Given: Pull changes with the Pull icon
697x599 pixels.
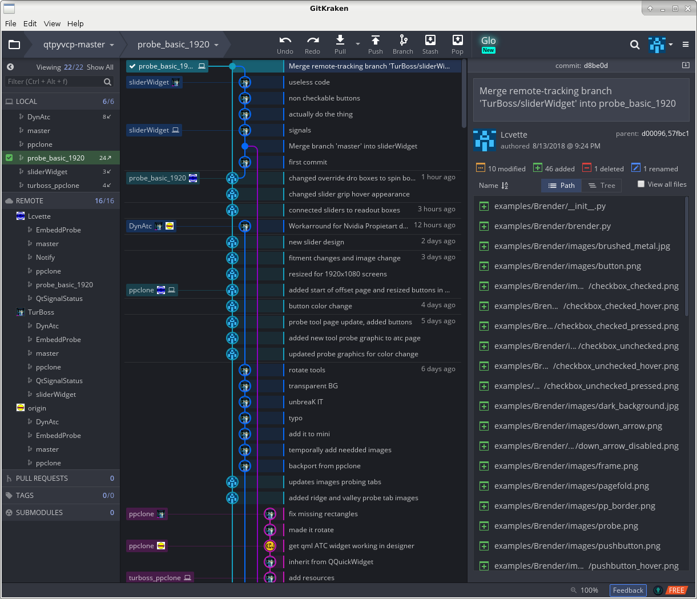Looking at the screenshot, I should pyautogui.click(x=340, y=40).
